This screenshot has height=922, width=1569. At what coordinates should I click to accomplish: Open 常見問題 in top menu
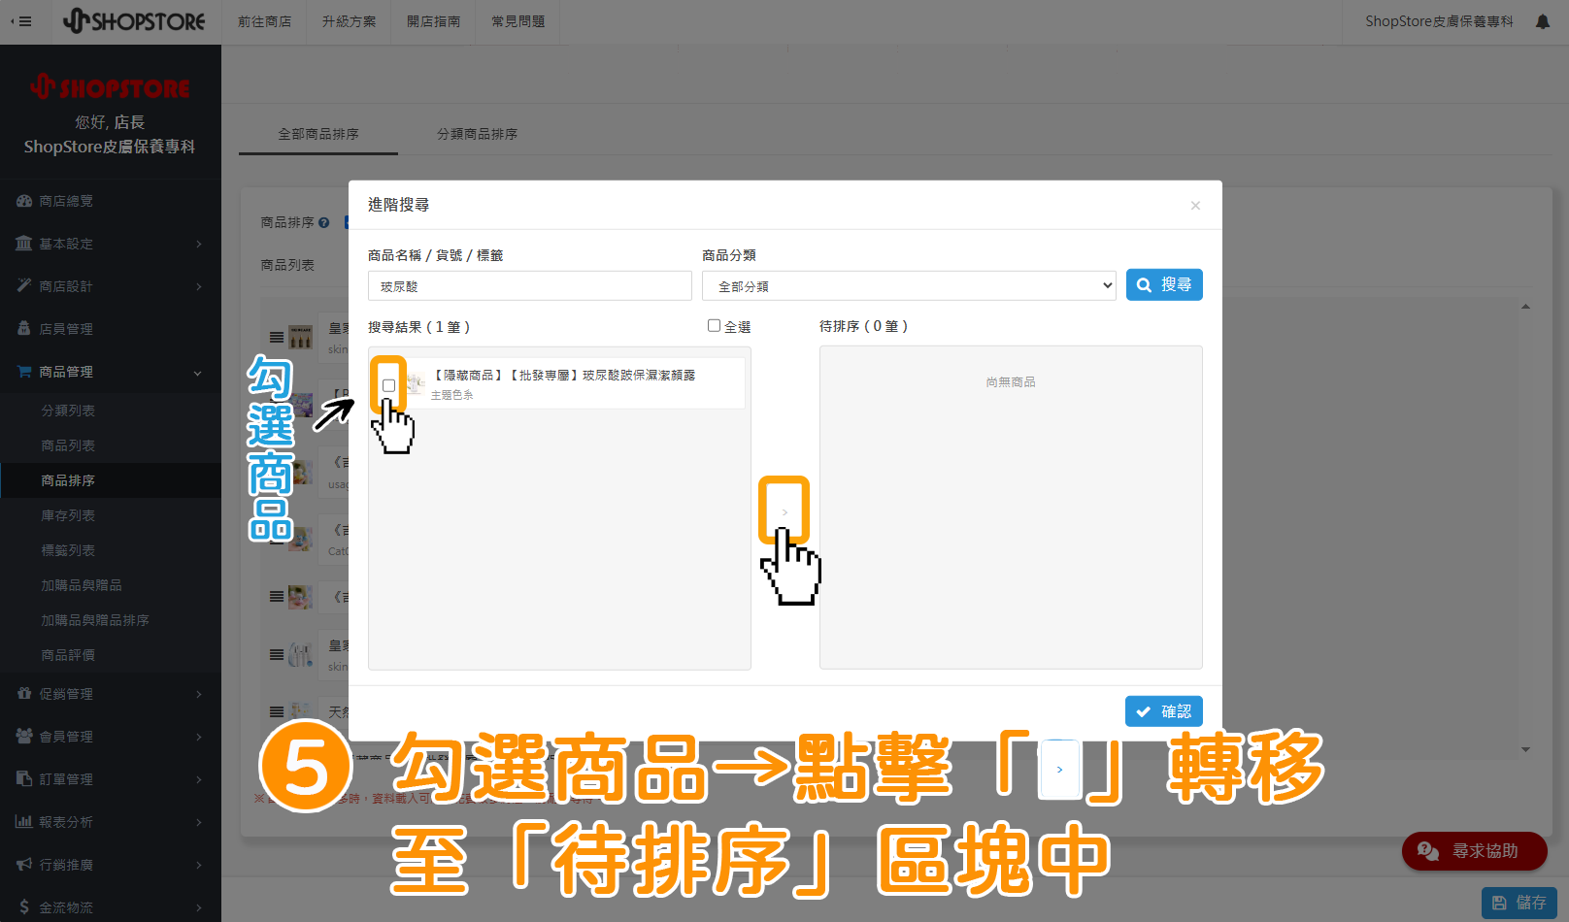pyautogui.click(x=517, y=21)
